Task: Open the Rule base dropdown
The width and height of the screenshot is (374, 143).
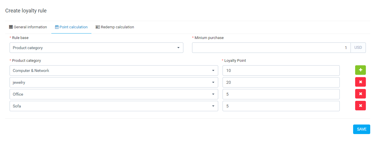Action: click(x=96, y=48)
